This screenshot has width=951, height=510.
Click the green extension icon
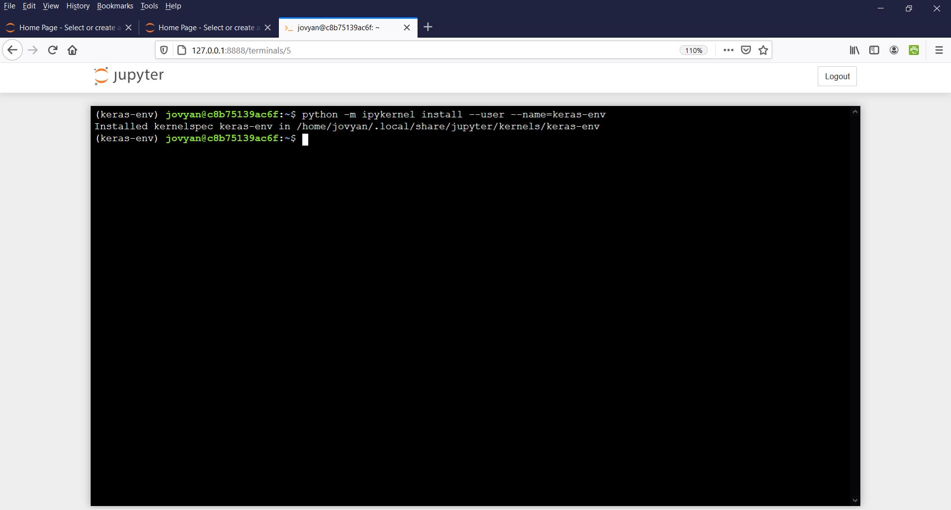[914, 50]
